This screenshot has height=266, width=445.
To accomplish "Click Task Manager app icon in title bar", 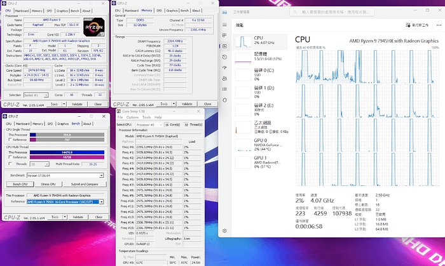I will [x=224, y=12].
